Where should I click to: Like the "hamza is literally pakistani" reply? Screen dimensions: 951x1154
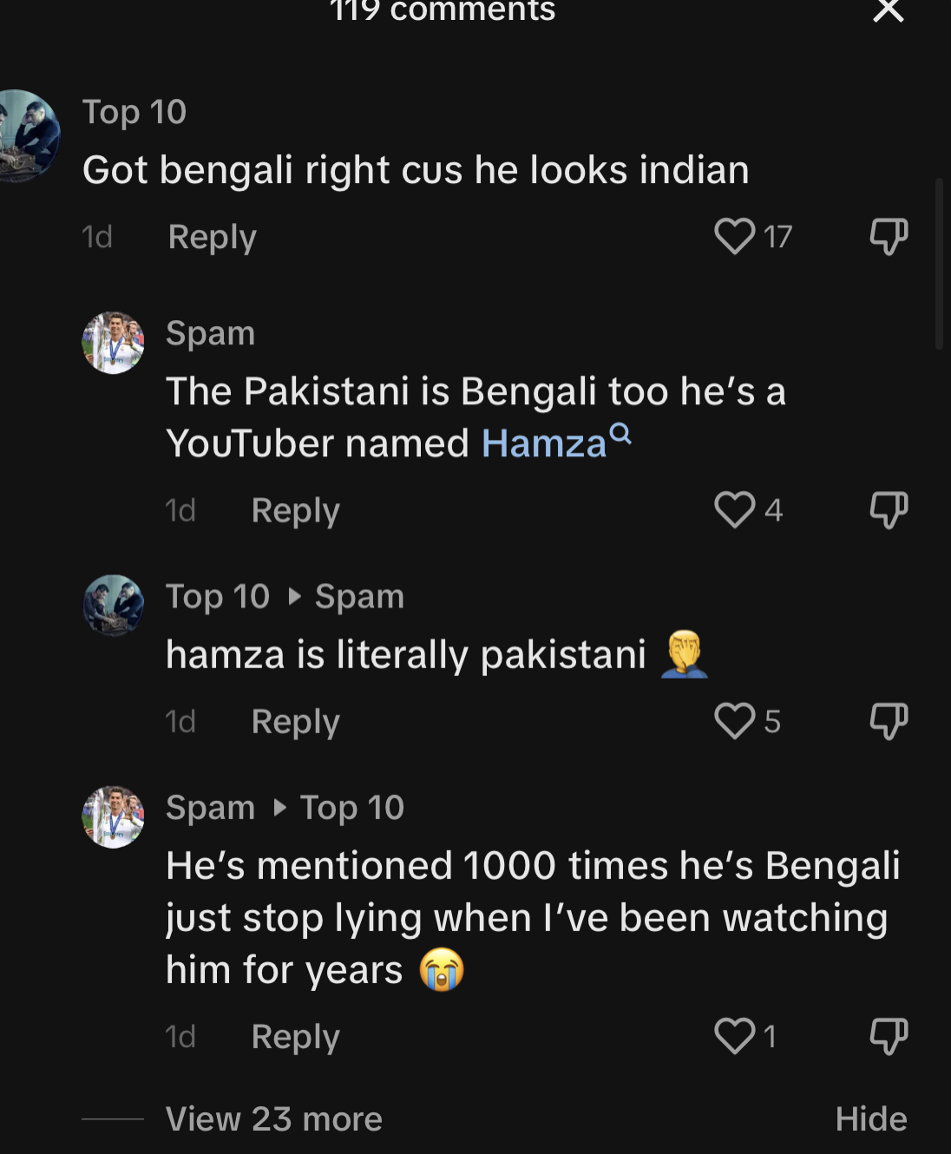(734, 721)
